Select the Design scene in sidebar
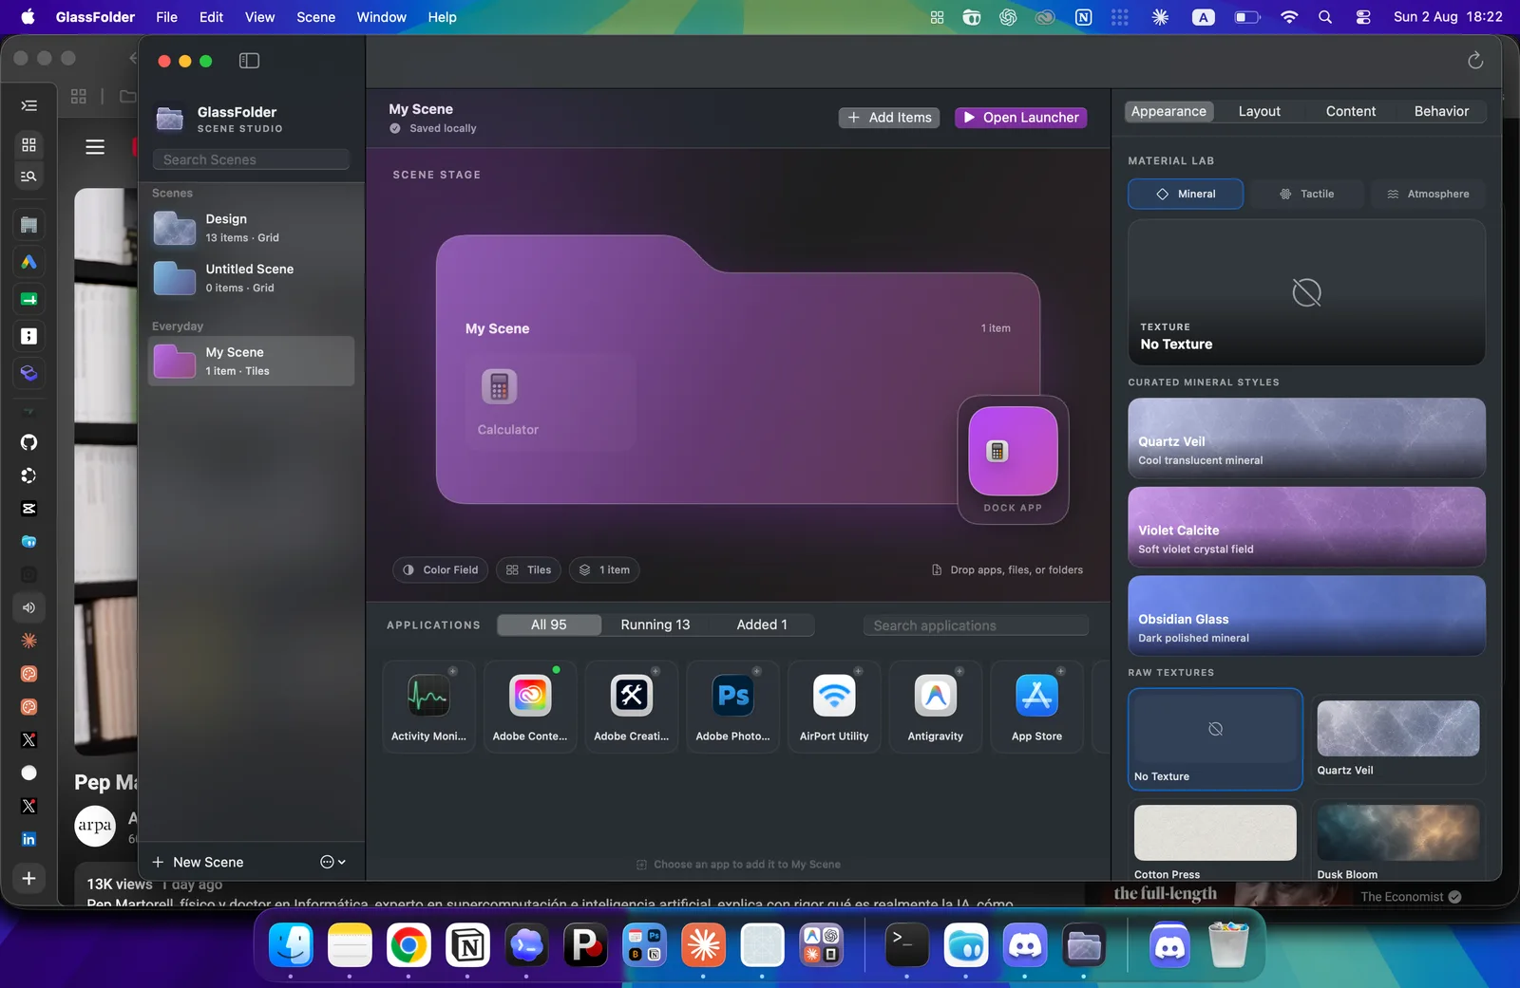This screenshot has width=1520, height=988. tap(252, 228)
